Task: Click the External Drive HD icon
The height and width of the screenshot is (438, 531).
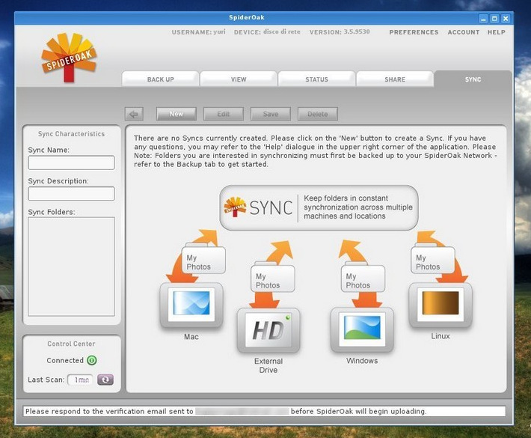Action: point(268,330)
